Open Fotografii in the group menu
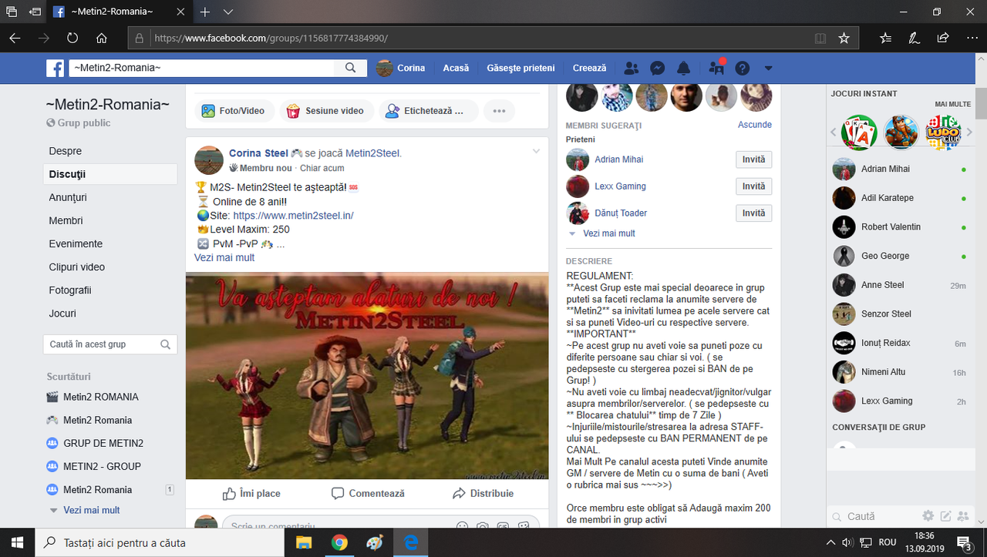987x557 pixels. [70, 290]
